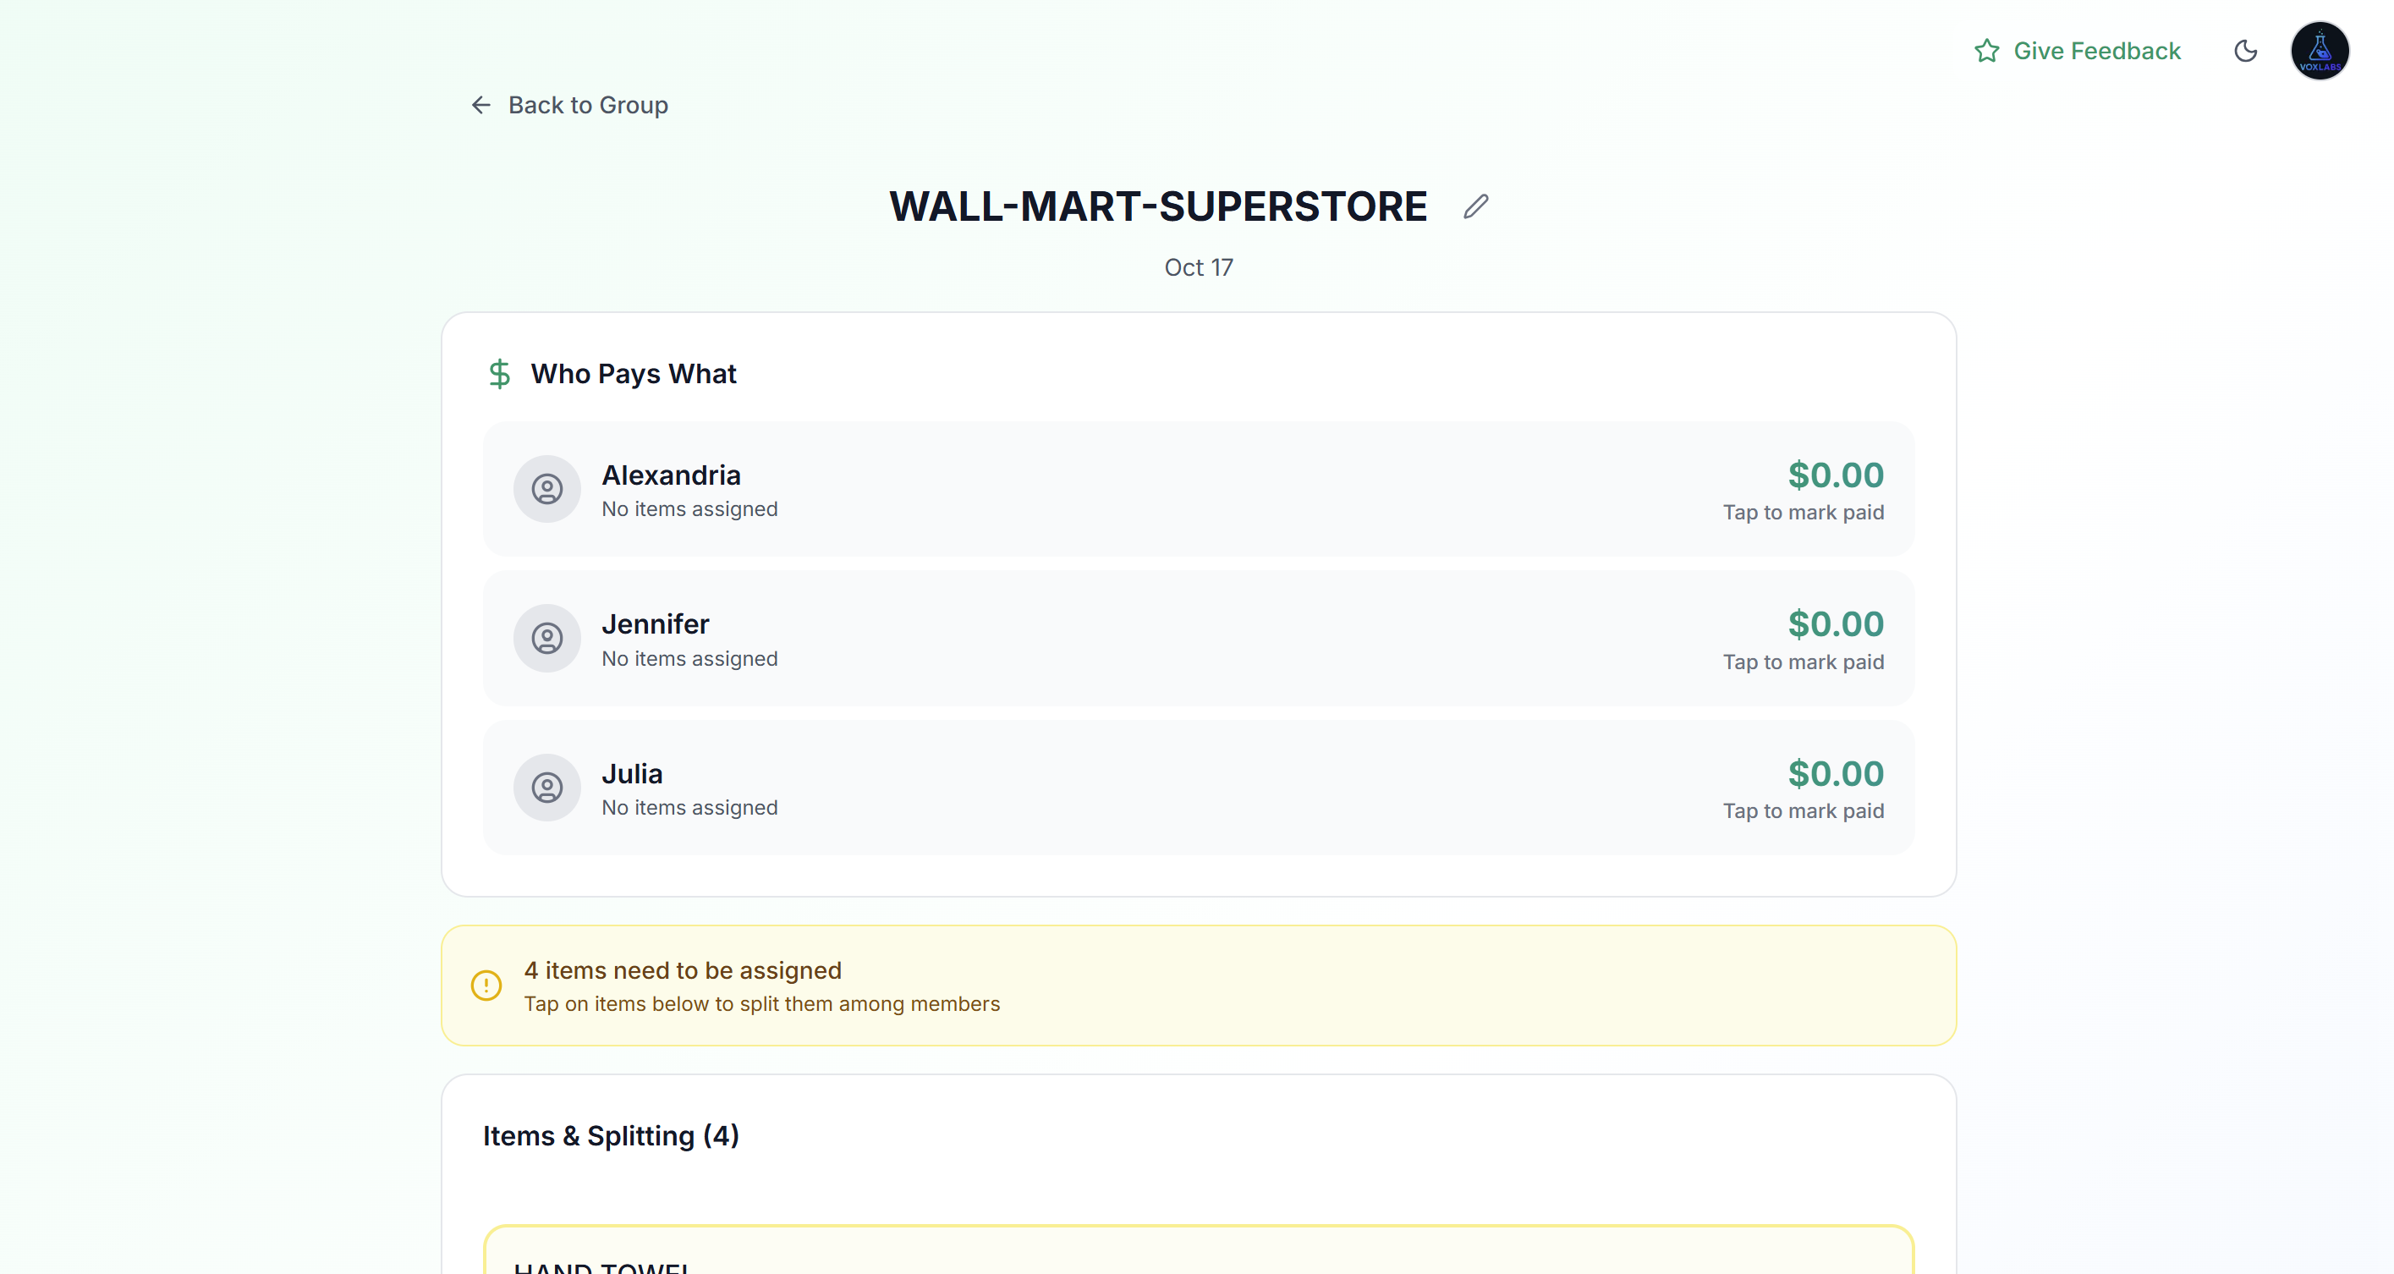Toggle dark mode with the moon icon

pyautogui.click(x=2246, y=51)
